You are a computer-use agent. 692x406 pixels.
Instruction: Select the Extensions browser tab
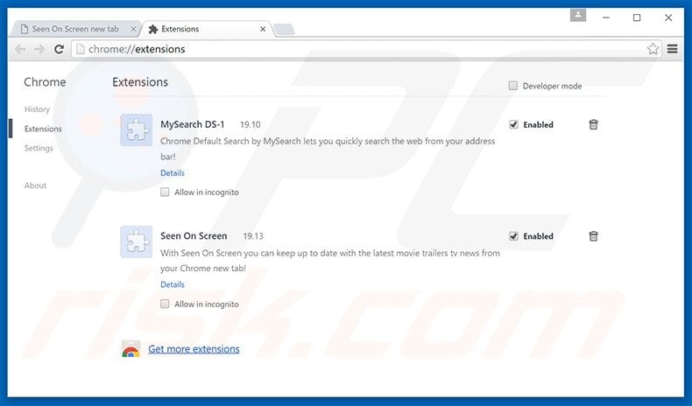tap(207, 29)
